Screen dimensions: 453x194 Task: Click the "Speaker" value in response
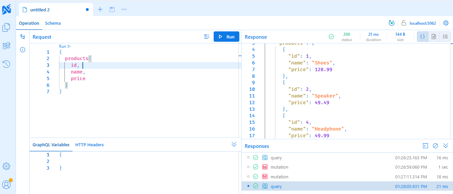(325, 96)
